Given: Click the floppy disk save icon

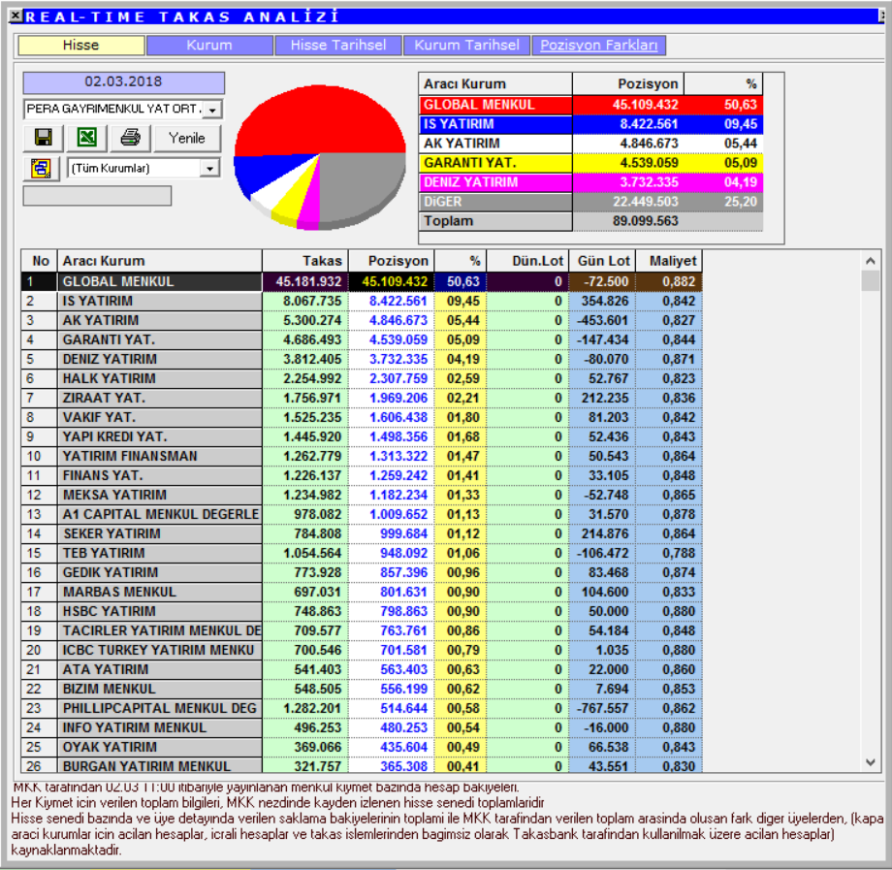Looking at the screenshot, I should (44, 138).
